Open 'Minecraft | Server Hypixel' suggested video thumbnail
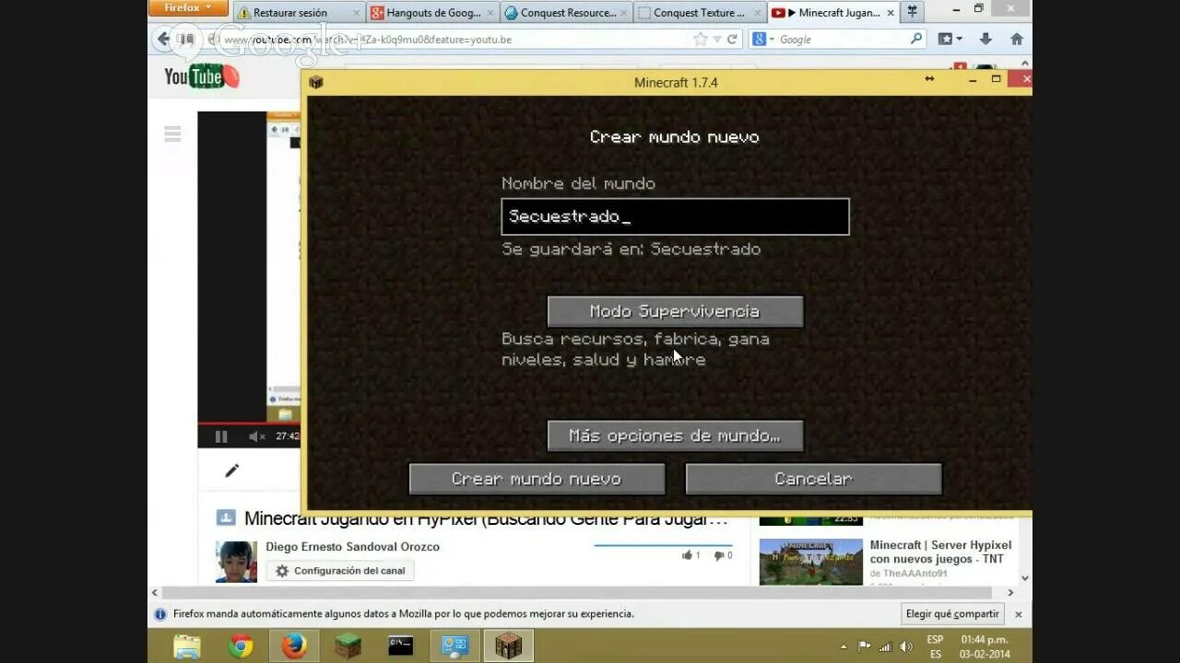The image size is (1180, 663). click(810, 562)
